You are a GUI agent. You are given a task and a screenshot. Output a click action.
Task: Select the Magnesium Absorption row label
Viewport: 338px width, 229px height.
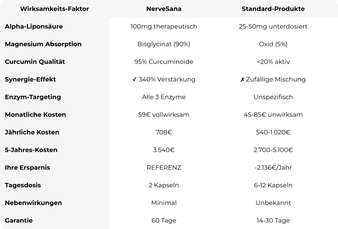coord(43,44)
